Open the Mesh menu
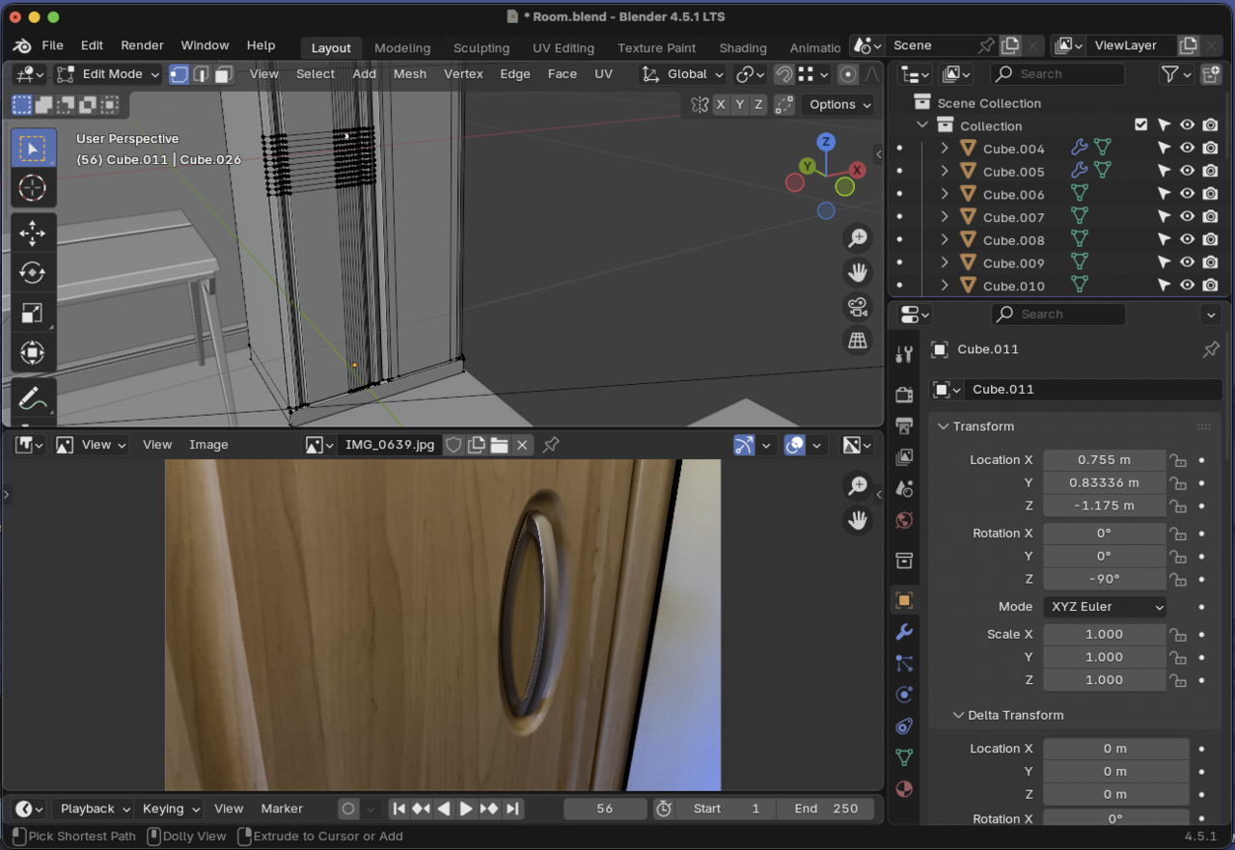Screen dimensions: 1235x850 coord(409,74)
